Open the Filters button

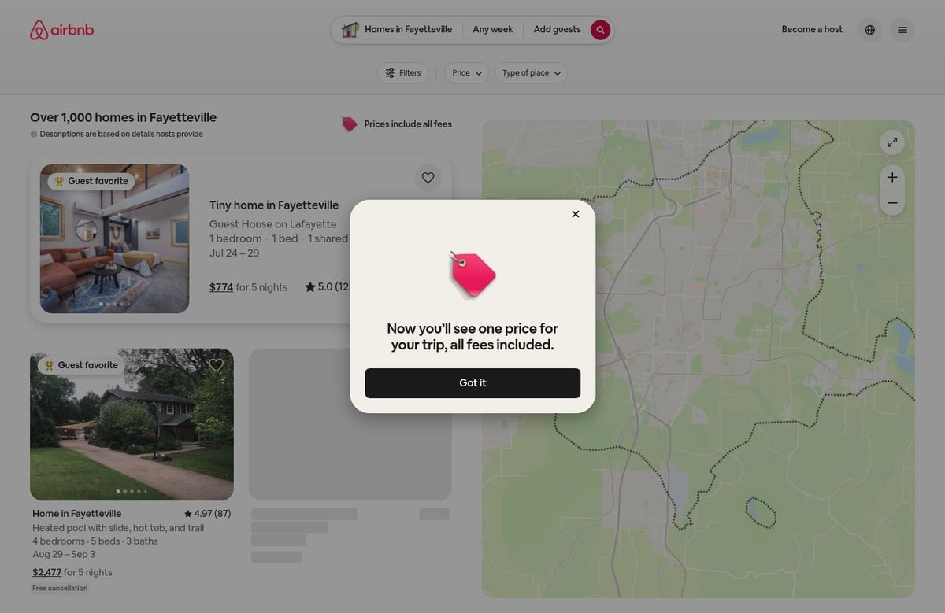point(402,73)
